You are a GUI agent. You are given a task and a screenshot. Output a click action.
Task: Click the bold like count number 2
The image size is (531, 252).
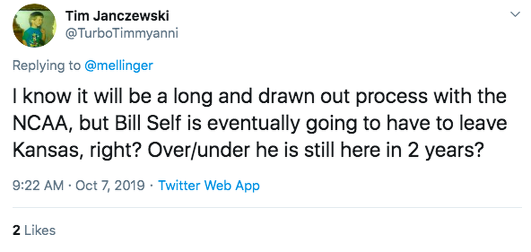(16, 230)
